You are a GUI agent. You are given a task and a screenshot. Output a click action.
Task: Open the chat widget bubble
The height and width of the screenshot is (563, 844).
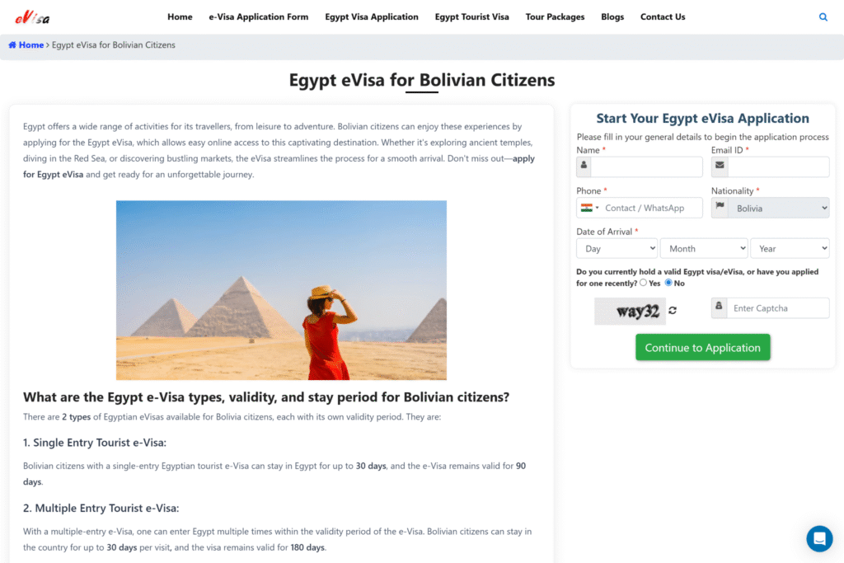click(819, 538)
